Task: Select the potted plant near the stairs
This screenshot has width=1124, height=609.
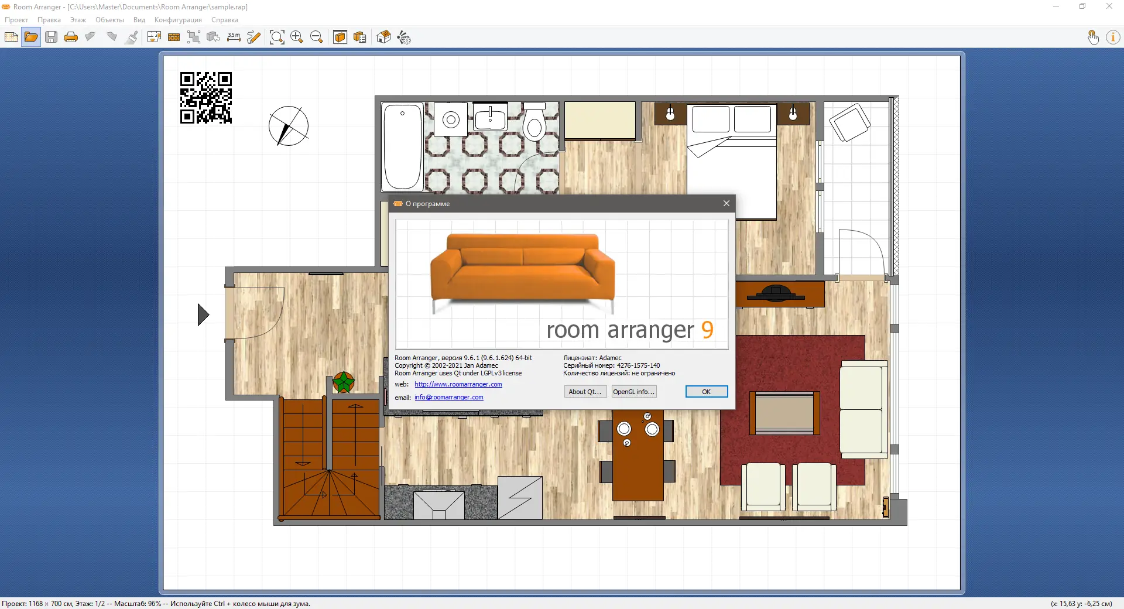Action: [344, 382]
